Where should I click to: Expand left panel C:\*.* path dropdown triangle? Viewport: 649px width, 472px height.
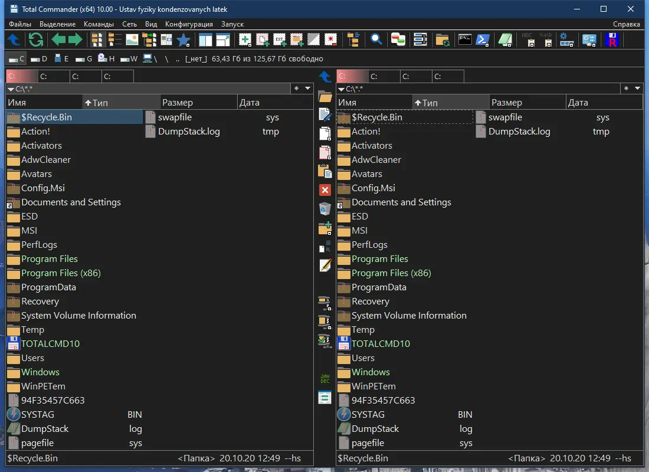point(11,89)
